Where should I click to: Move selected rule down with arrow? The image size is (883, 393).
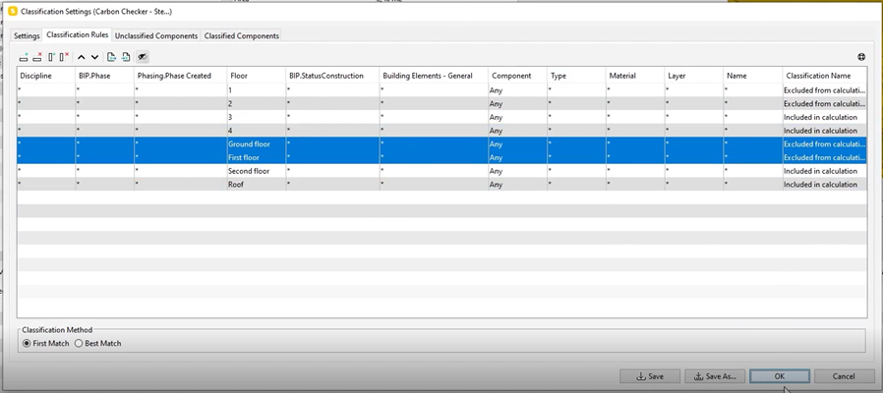(94, 57)
